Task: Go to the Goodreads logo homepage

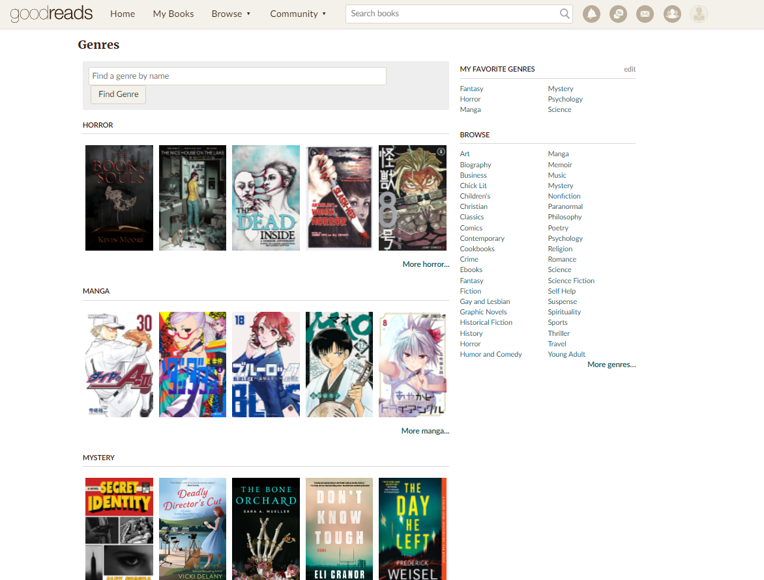Action: pos(51,14)
